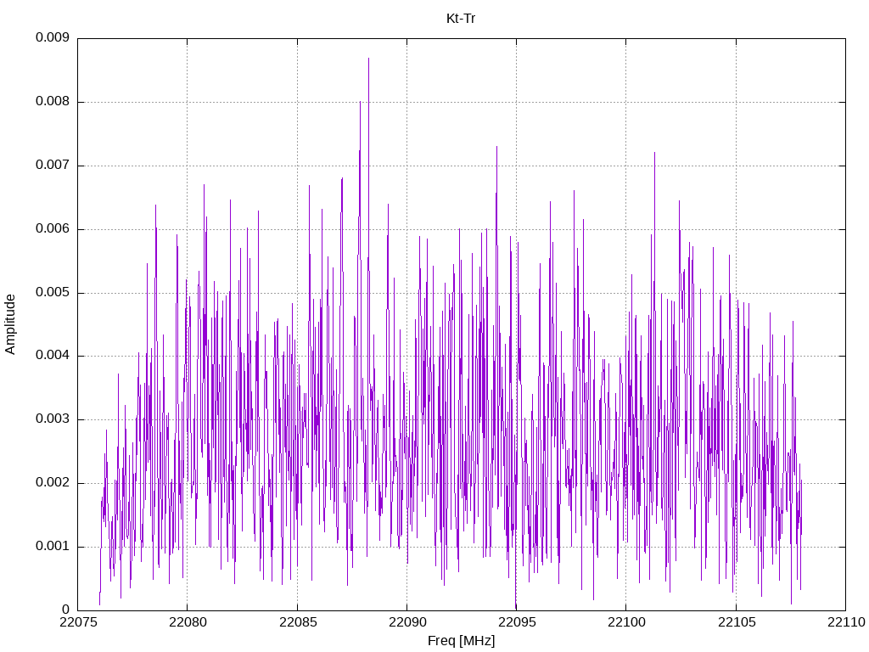Click the x-axis tick label 22080
The image size is (869, 652).
tap(188, 622)
